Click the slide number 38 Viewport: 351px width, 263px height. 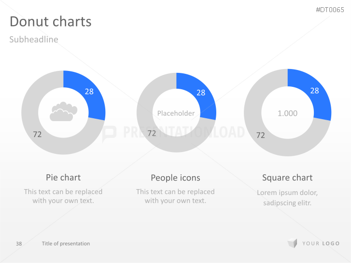coord(19,244)
